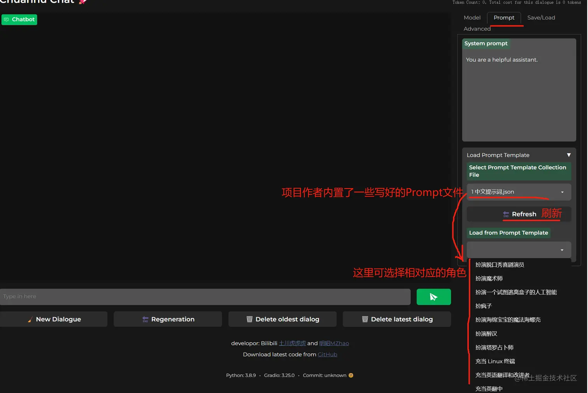This screenshot has height=393, width=588.
Task: Click the Load from Prompt Template label
Action: click(x=509, y=233)
